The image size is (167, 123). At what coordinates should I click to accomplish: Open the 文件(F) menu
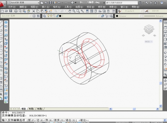click(x=12, y=7)
